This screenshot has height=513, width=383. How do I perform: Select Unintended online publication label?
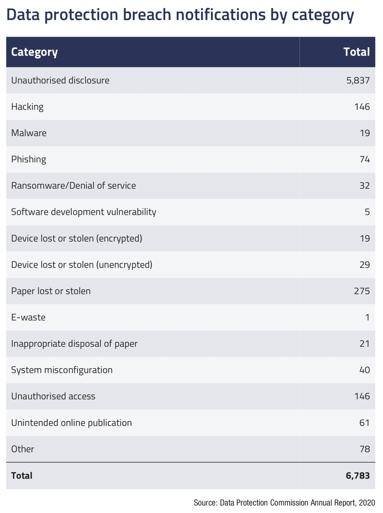click(72, 423)
